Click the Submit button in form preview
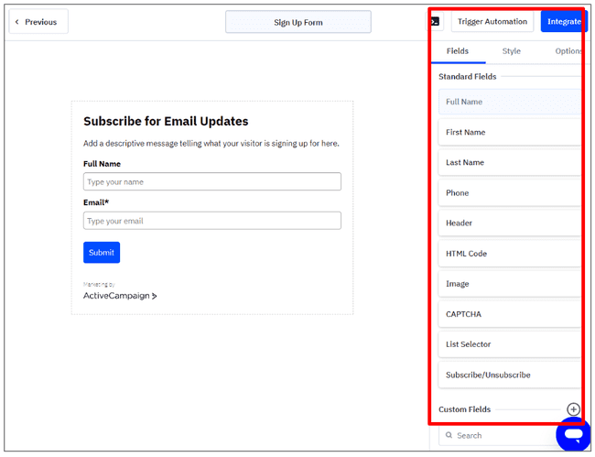The image size is (595, 457). [102, 253]
